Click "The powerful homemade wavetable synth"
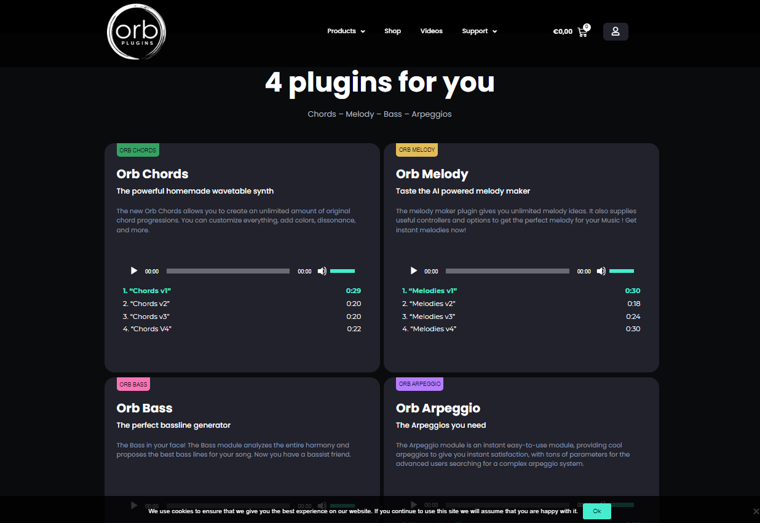Image resolution: width=760 pixels, height=523 pixels. point(196,191)
